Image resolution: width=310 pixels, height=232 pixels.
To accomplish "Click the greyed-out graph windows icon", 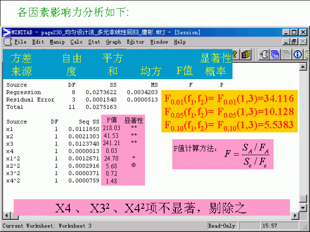I will click(286, 55).
